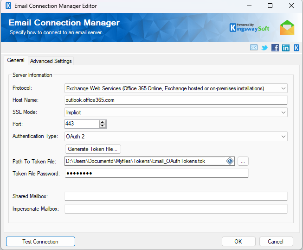This screenshot has height=250, width=303.
Task: Open the email contact icon
Action: point(253,47)
